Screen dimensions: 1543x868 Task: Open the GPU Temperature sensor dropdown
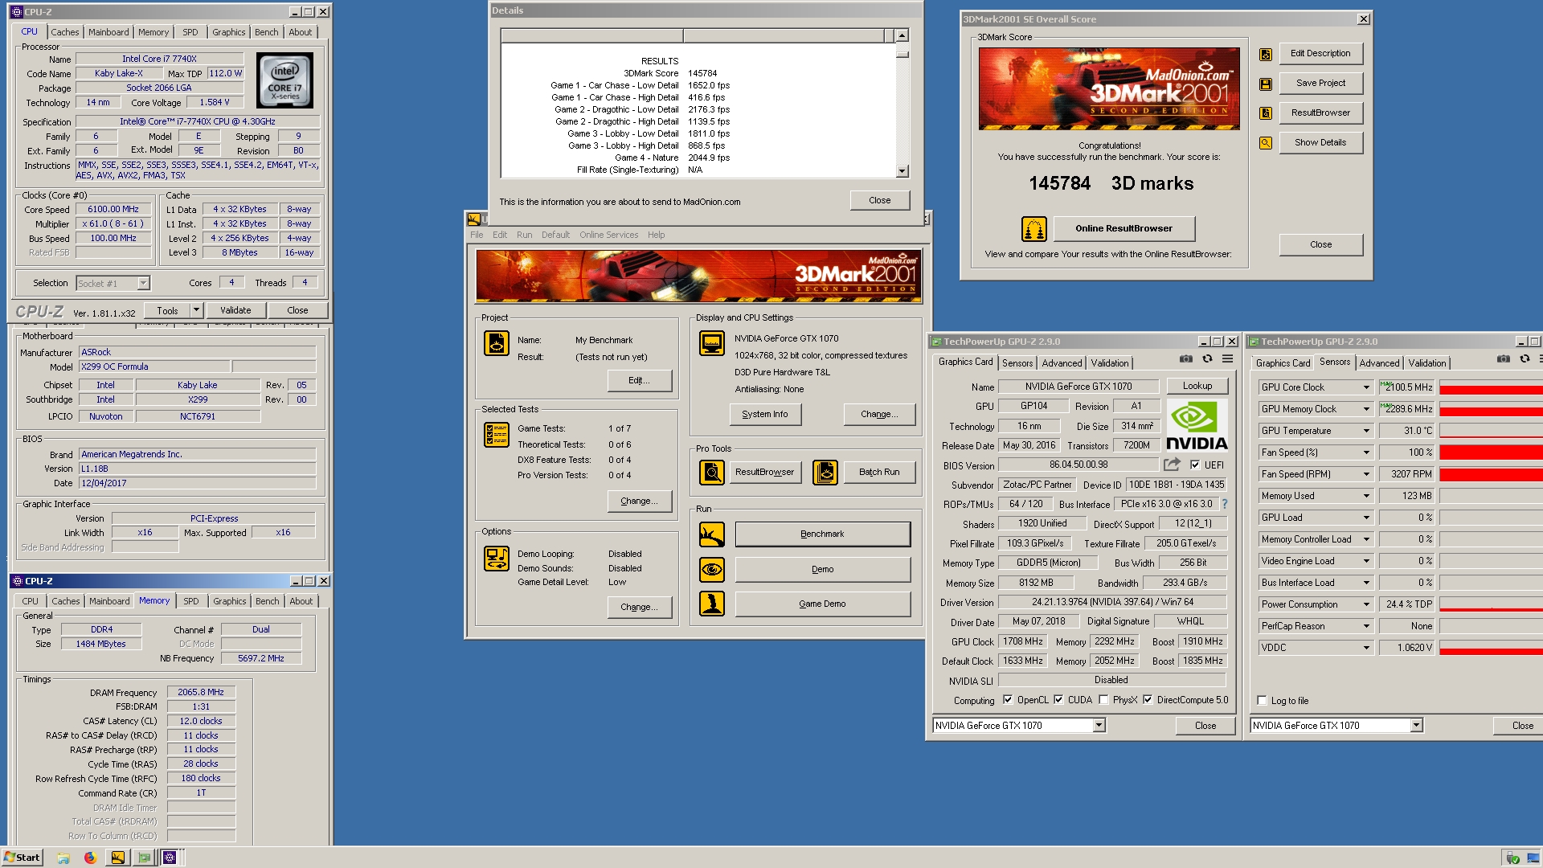coord(1365,431)
